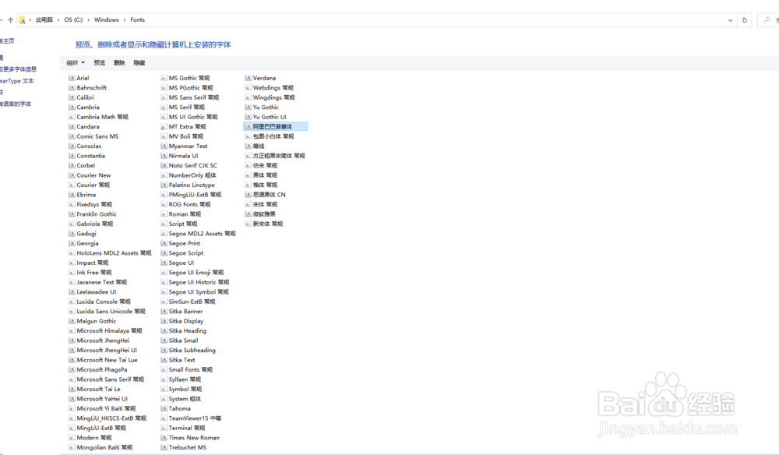Viewport: 779px width, 455px height.
Task: Click the Courier New font icon
Action: [72, 175]
